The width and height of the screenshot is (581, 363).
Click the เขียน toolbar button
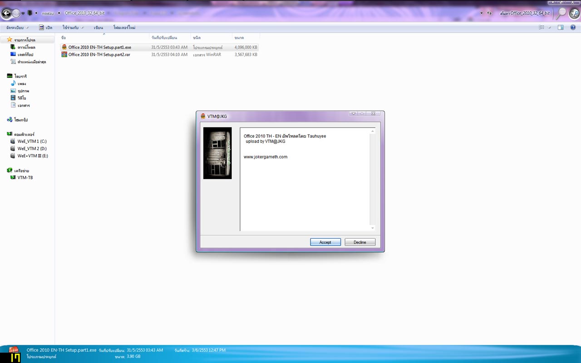[x=98, y=28]
